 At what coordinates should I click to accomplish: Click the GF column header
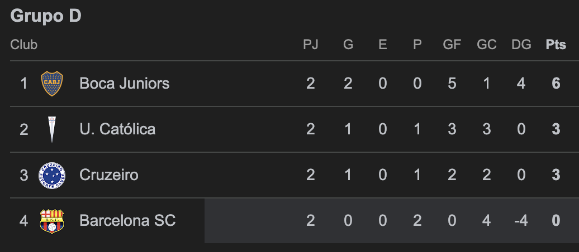[452, 45]
